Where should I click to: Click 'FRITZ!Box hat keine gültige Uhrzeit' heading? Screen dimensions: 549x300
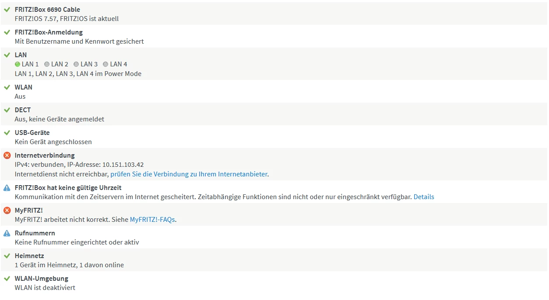(68, 187)
